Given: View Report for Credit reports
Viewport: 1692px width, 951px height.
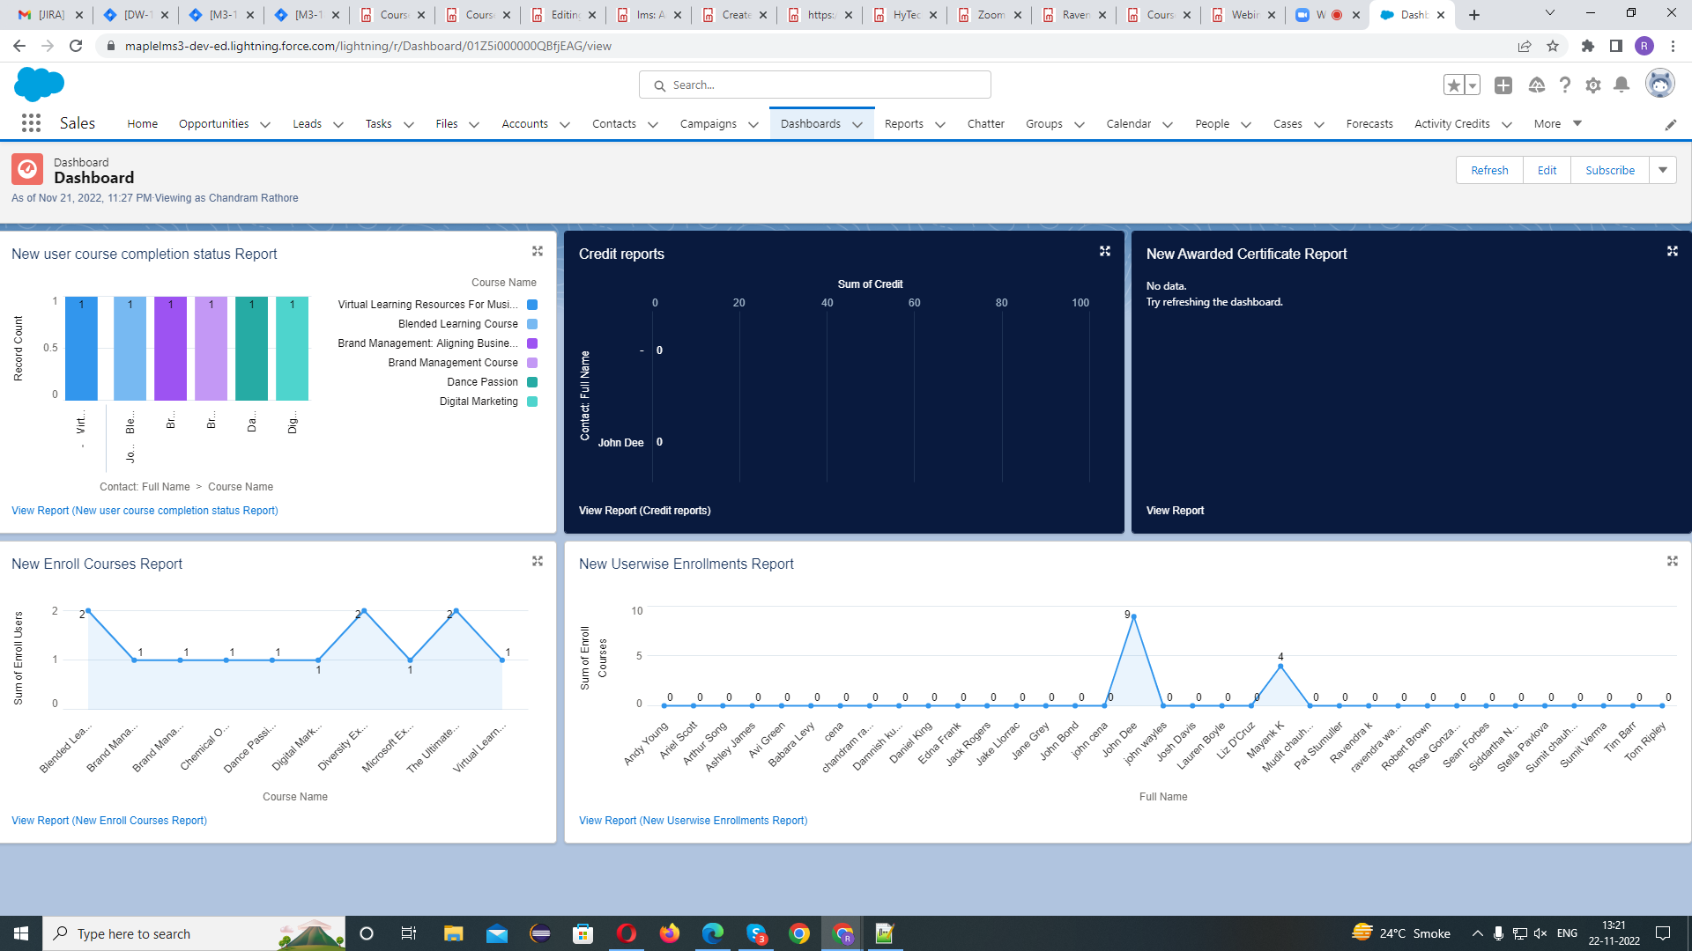Looking at the screenshot, I should click(x=644, y=511).
